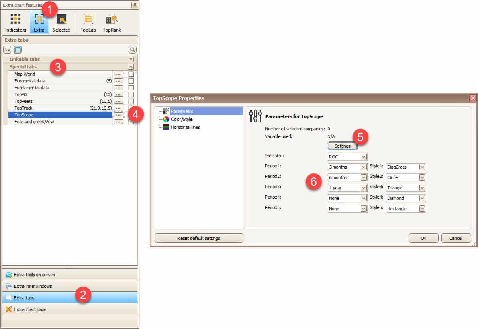Screen dimensions: 478x329
Task: Select Color/Style in the properties tree
Action: point(181,119)
